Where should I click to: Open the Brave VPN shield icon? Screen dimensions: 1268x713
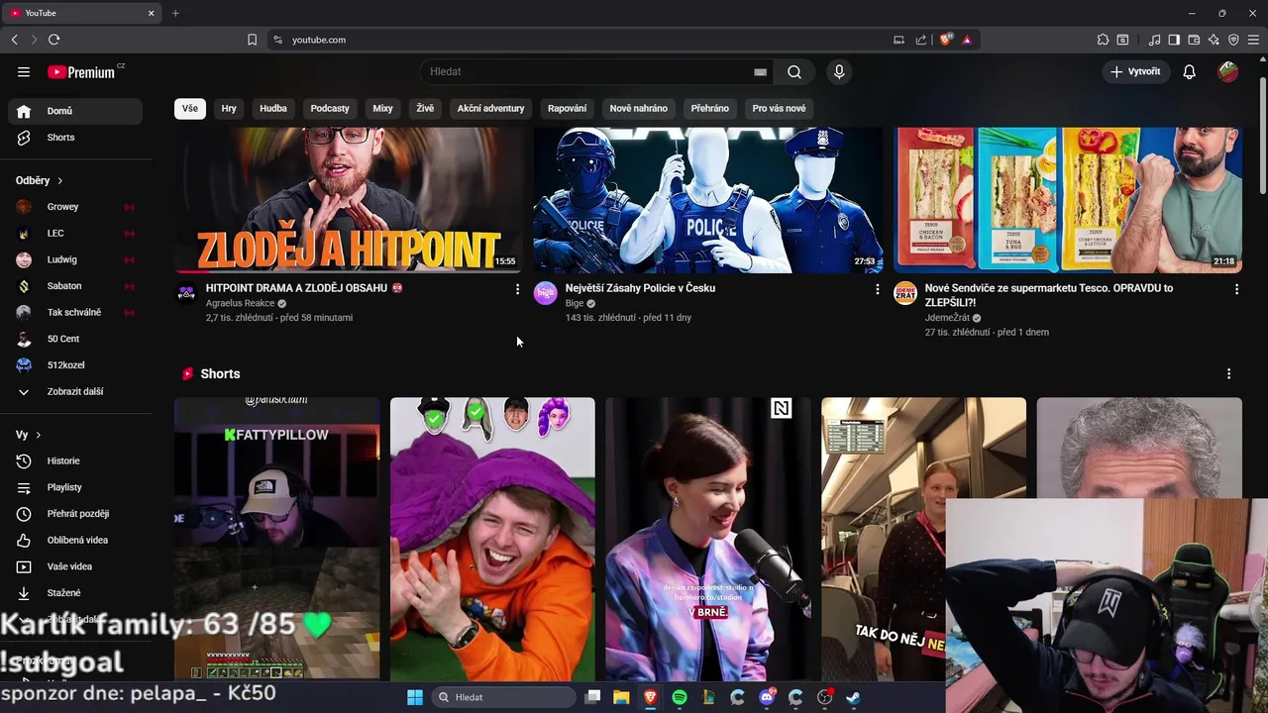1233,40
